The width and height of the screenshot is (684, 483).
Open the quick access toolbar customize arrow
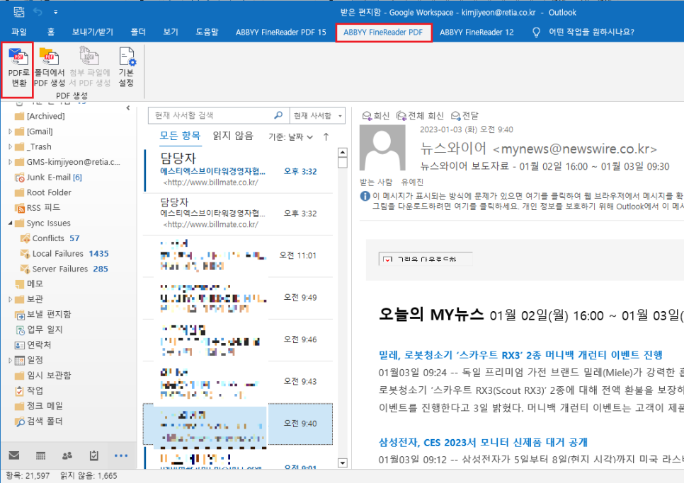55,12
